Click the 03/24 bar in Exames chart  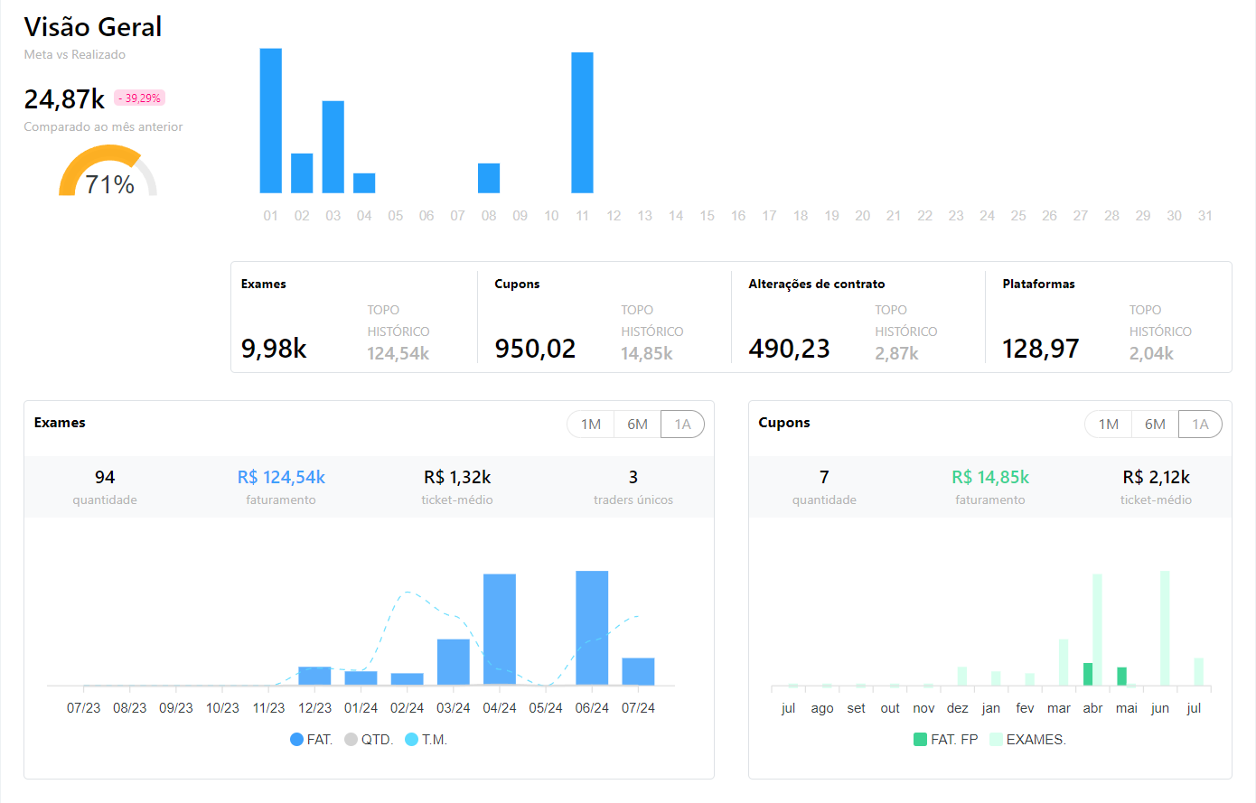pos(454,662)
